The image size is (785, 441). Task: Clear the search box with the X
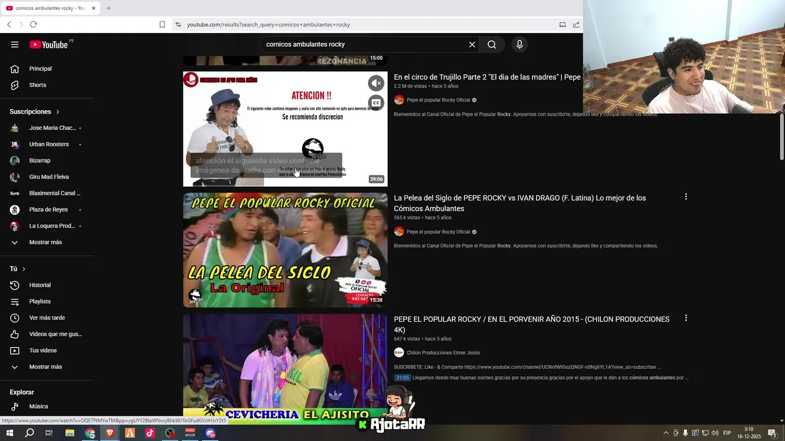472,45
